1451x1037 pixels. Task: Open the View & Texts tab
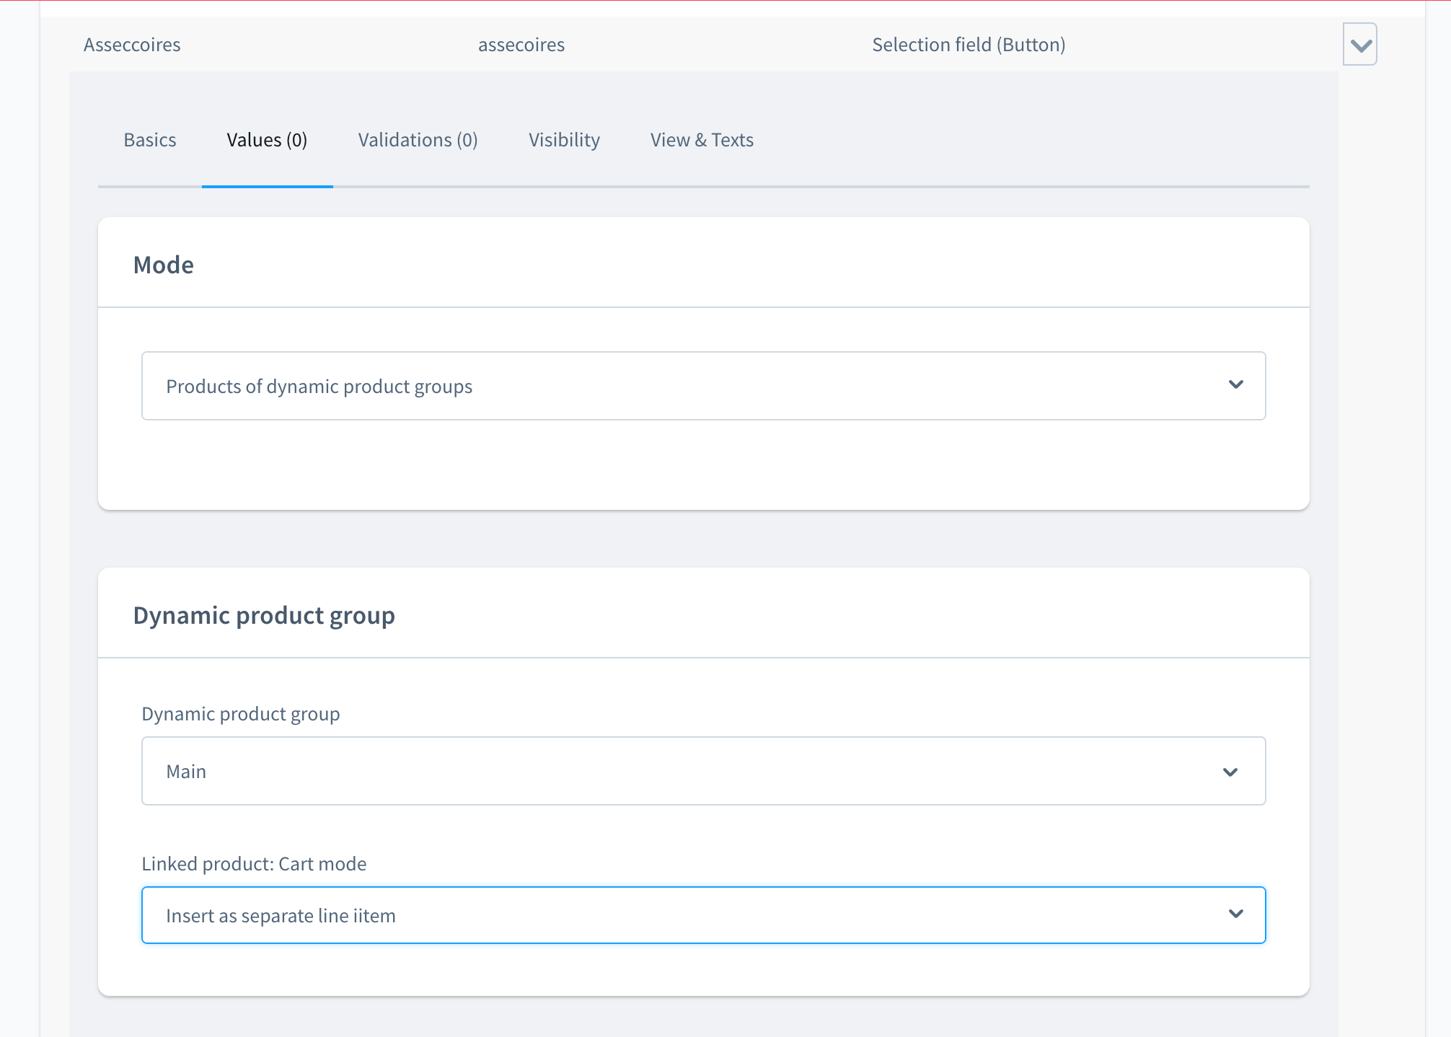click(702, 140)
